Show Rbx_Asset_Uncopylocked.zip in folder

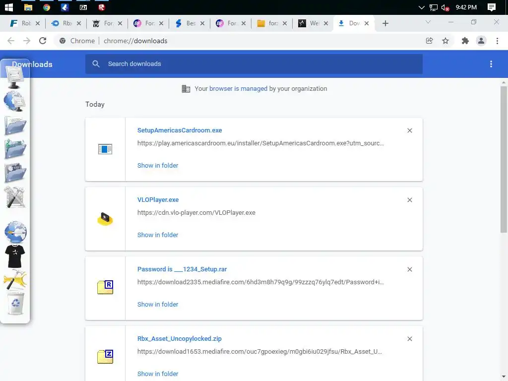click(x=158, y=374)
